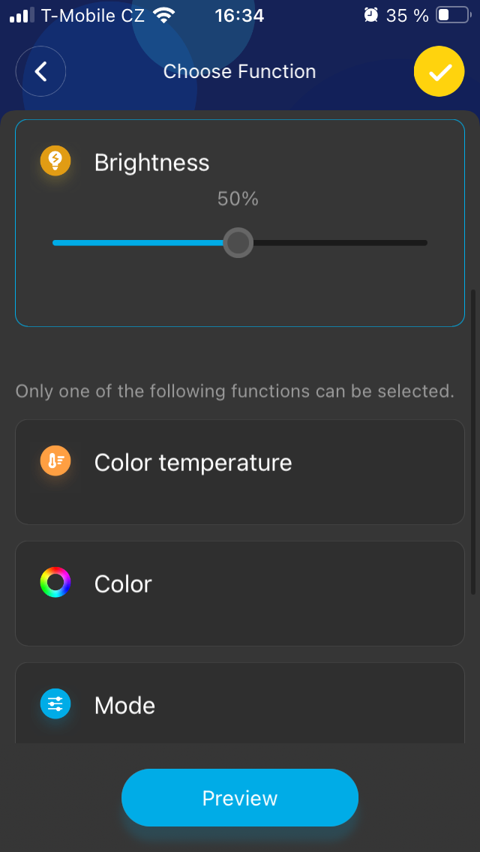Expand the Mode function card
Image resolution: width=480 pixels, height=852 pixels.
pyautogui.click(x=240, y=705)
